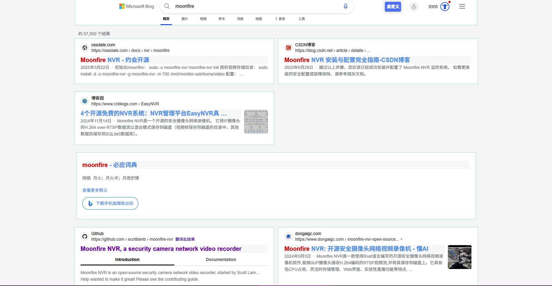Select the 网页 search tab

pos(166,19)
